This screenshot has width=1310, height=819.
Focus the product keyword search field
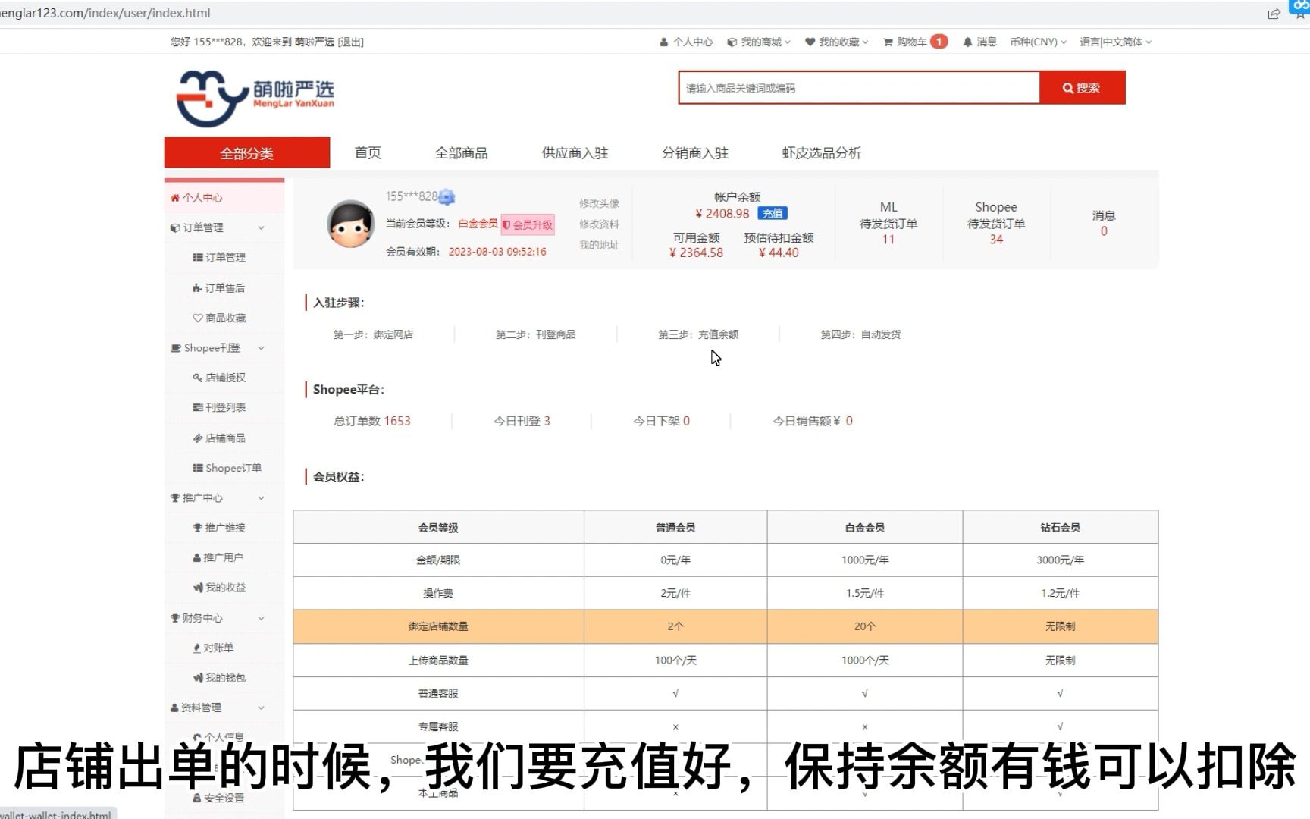pyautogui.click(x=859, y=88)
